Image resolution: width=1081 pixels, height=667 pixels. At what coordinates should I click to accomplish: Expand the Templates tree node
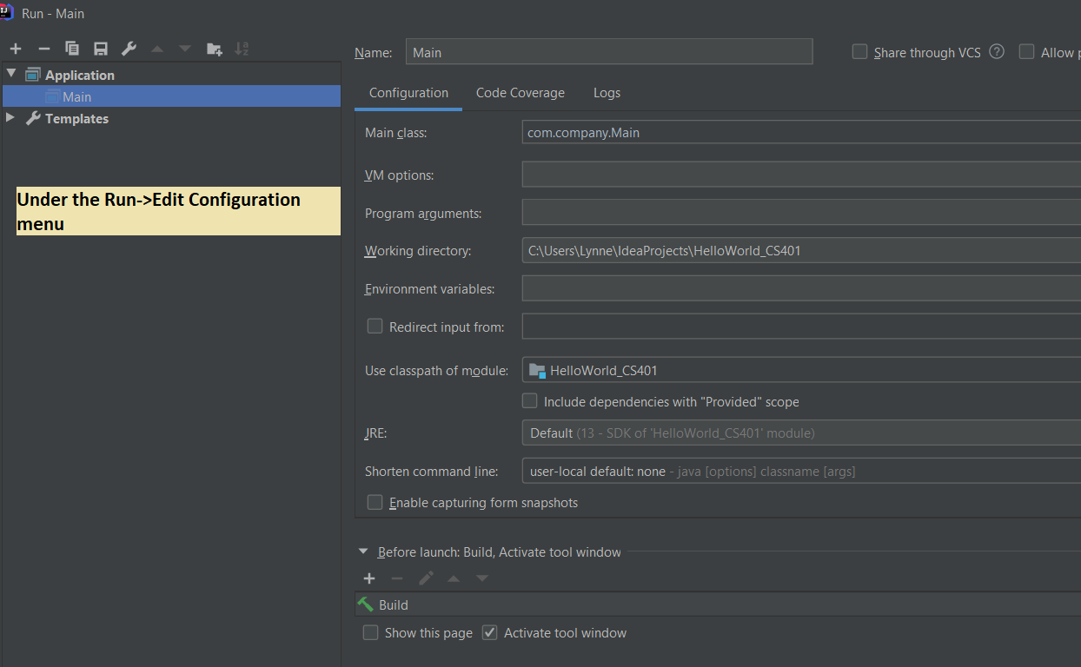[11, 118]
